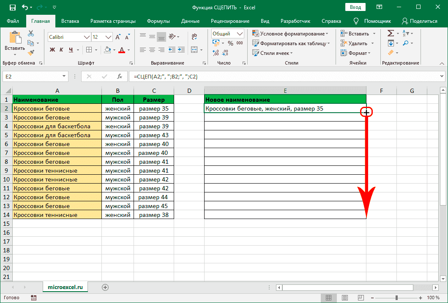Switch to the Вставка ribbon tab

click(70, 21)
